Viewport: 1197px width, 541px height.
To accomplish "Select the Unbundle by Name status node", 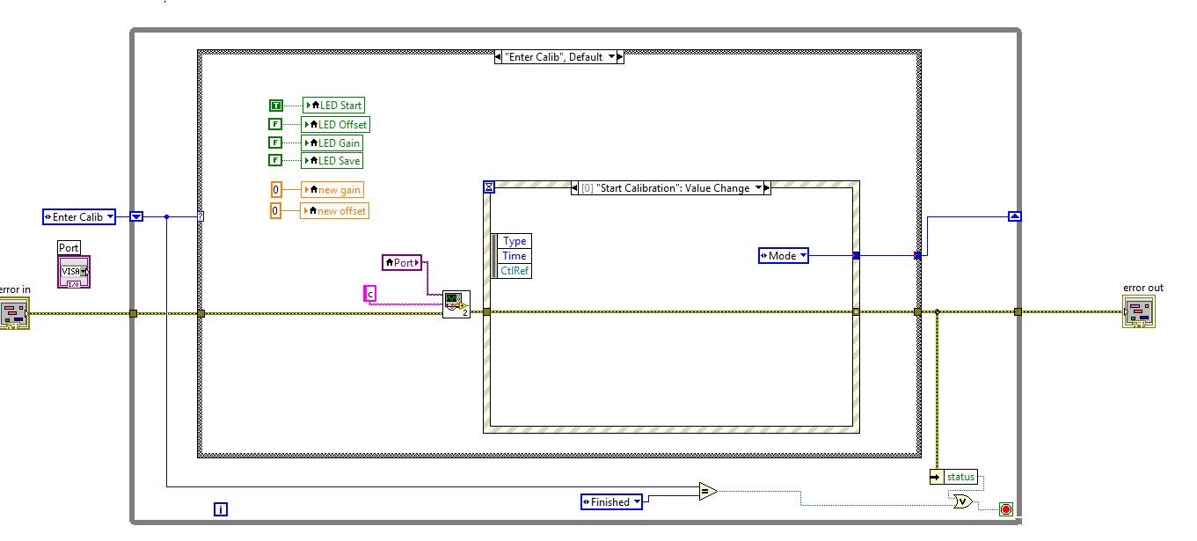I will [x=954, y=477].
